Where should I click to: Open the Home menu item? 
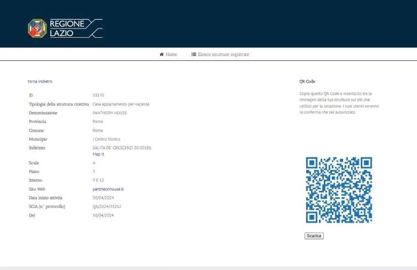[168, 54]
